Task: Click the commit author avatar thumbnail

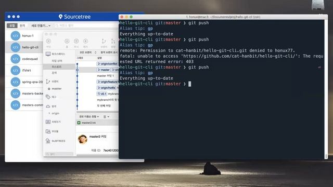Action: pyautogui.click(x=83, y=139)
